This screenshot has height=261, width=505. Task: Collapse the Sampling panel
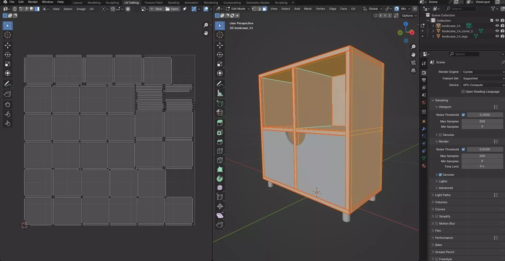pos(441,100)
